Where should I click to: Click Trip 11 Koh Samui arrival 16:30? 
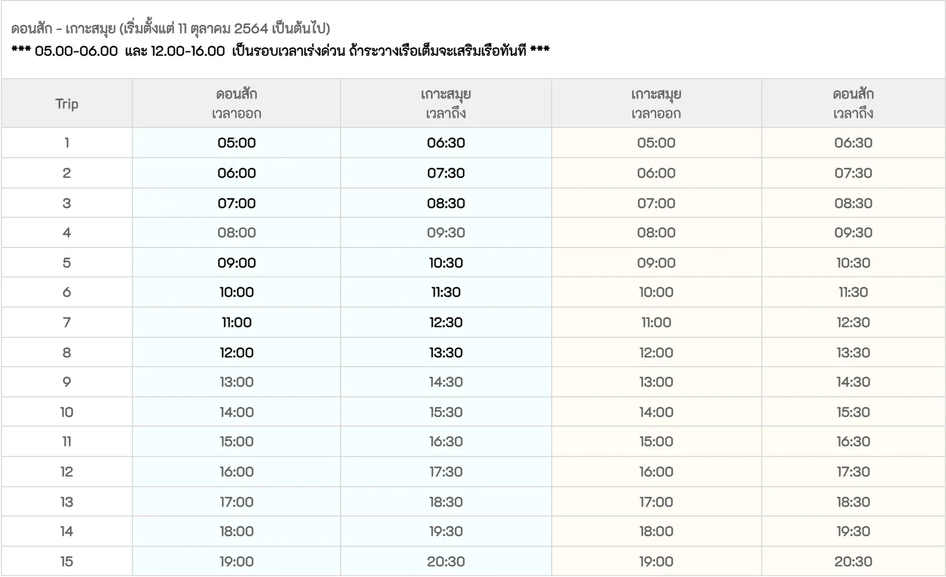(x=446, y=442)
